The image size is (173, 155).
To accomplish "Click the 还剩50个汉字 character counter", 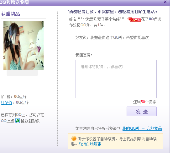I will [x=144, y=102].
